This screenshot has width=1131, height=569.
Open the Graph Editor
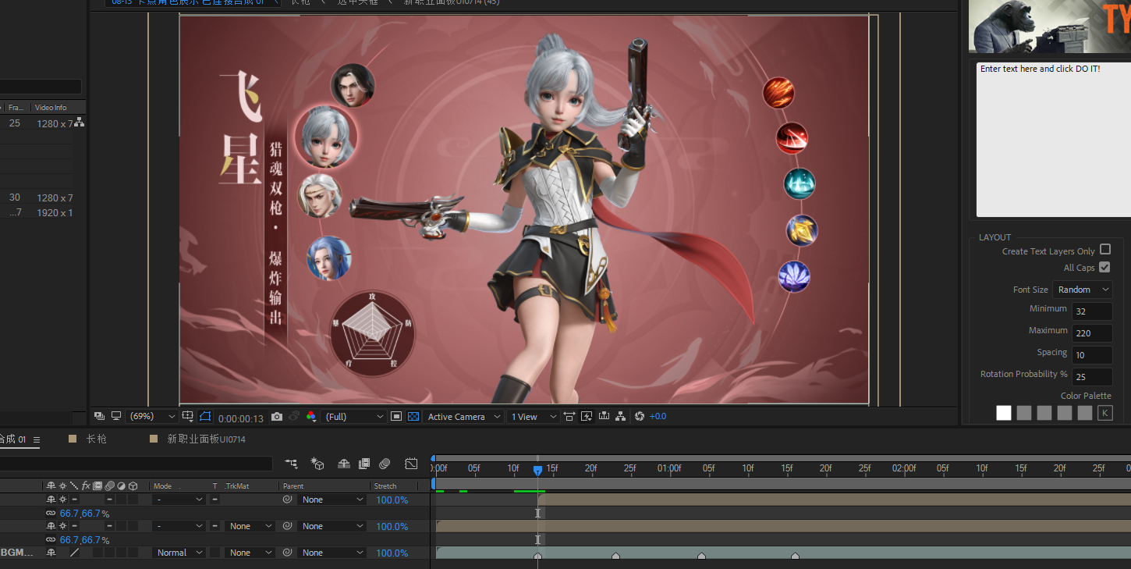point(411,464)
